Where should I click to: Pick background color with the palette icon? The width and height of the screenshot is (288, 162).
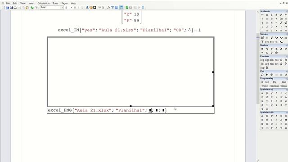coord(91,8)
